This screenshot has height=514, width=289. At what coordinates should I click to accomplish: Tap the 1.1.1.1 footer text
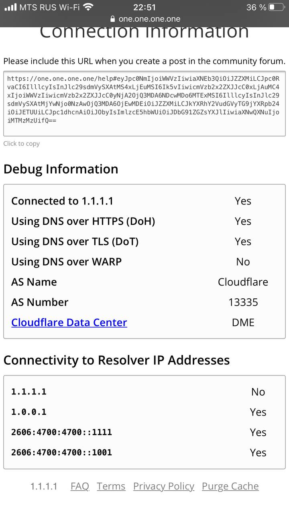[44, 486]
